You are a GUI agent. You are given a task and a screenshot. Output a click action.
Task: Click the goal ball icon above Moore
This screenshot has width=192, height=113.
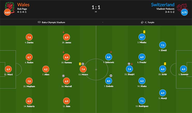click(83, 64)
